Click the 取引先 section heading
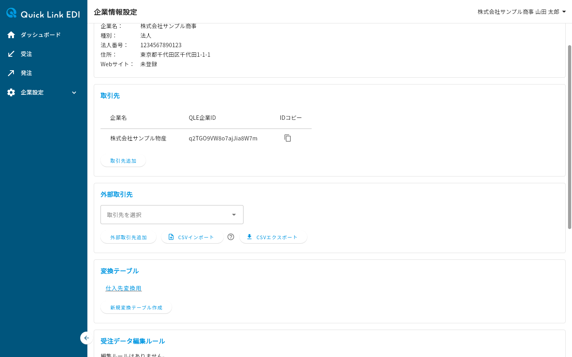572x357 pixels. (x=110, y=96)
